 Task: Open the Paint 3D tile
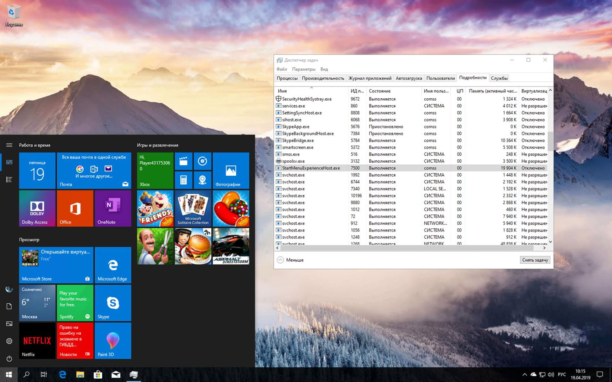113,341
